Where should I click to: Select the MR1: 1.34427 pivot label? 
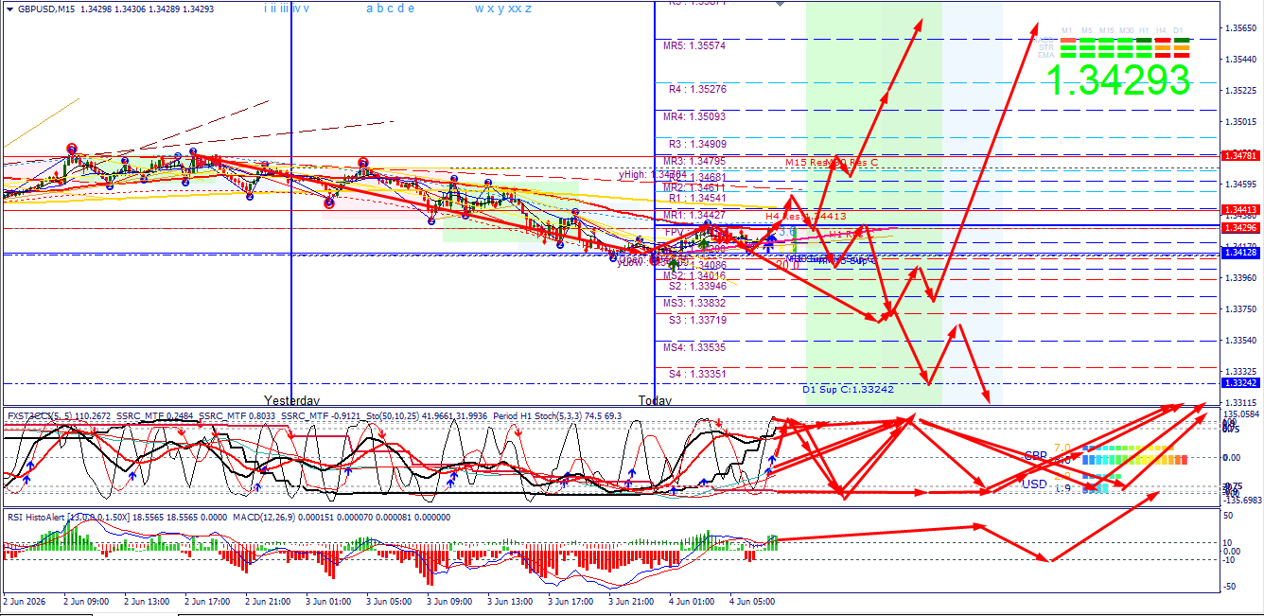(x=694, y=216)
